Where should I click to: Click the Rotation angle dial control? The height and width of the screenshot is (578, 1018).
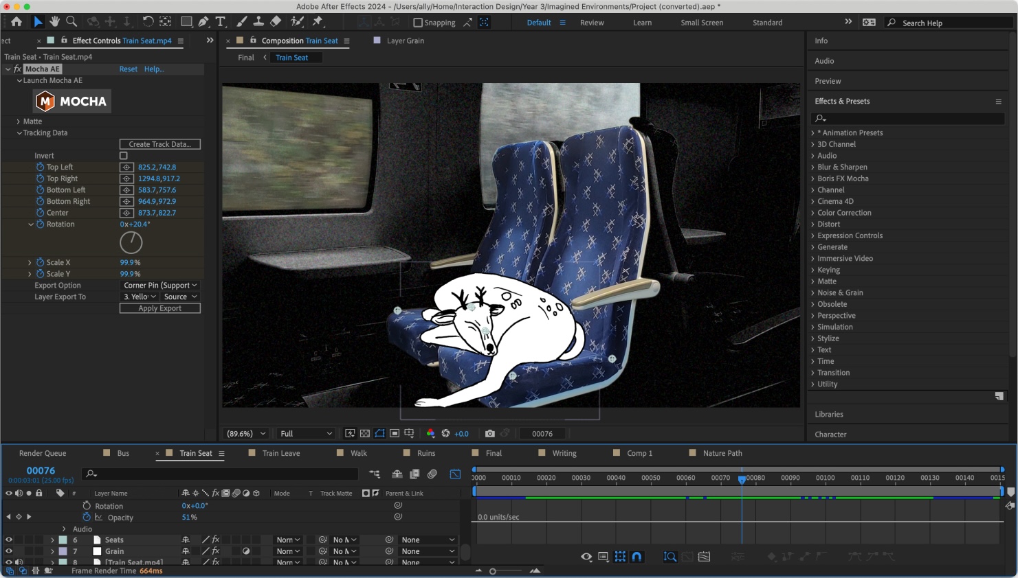click(x=131, y=242)
